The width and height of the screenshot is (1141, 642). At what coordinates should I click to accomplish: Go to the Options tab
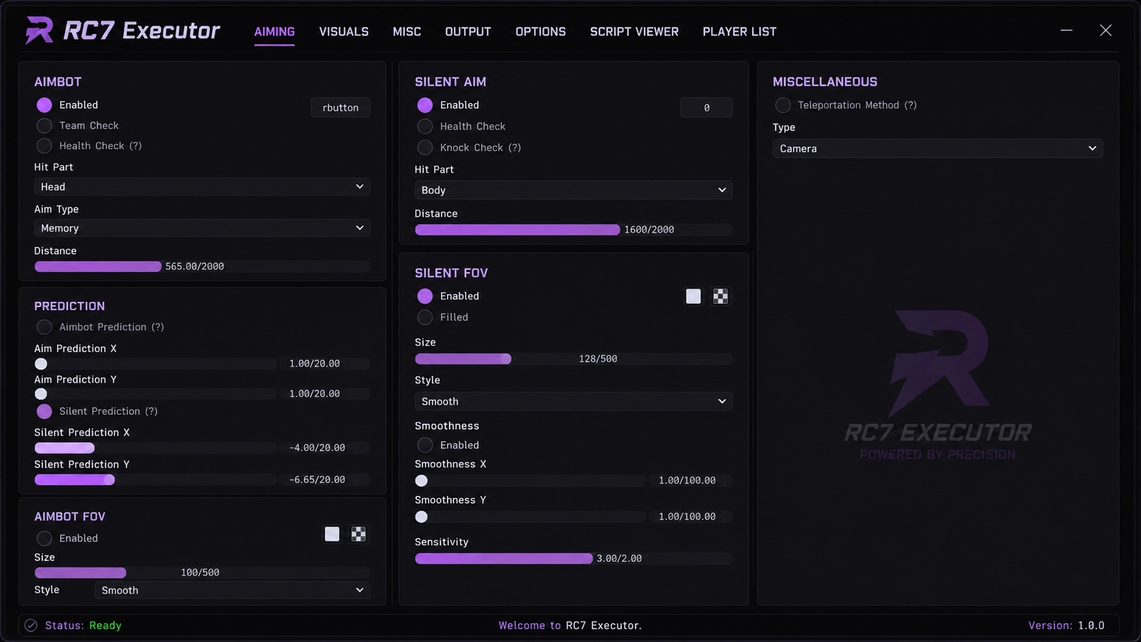click(540, 31)
